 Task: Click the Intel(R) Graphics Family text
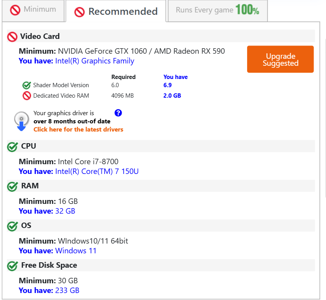(x=94, y=61)
